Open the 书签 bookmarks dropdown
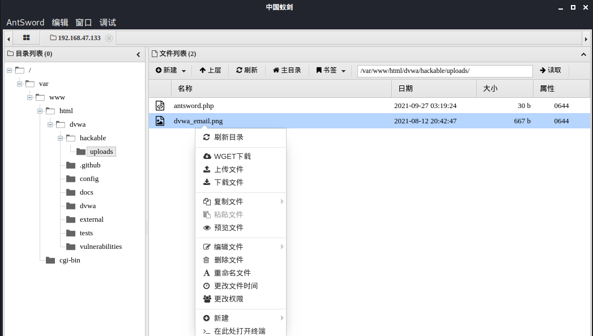The width and height of the screenshot is (593, 336). click(331, 70)
